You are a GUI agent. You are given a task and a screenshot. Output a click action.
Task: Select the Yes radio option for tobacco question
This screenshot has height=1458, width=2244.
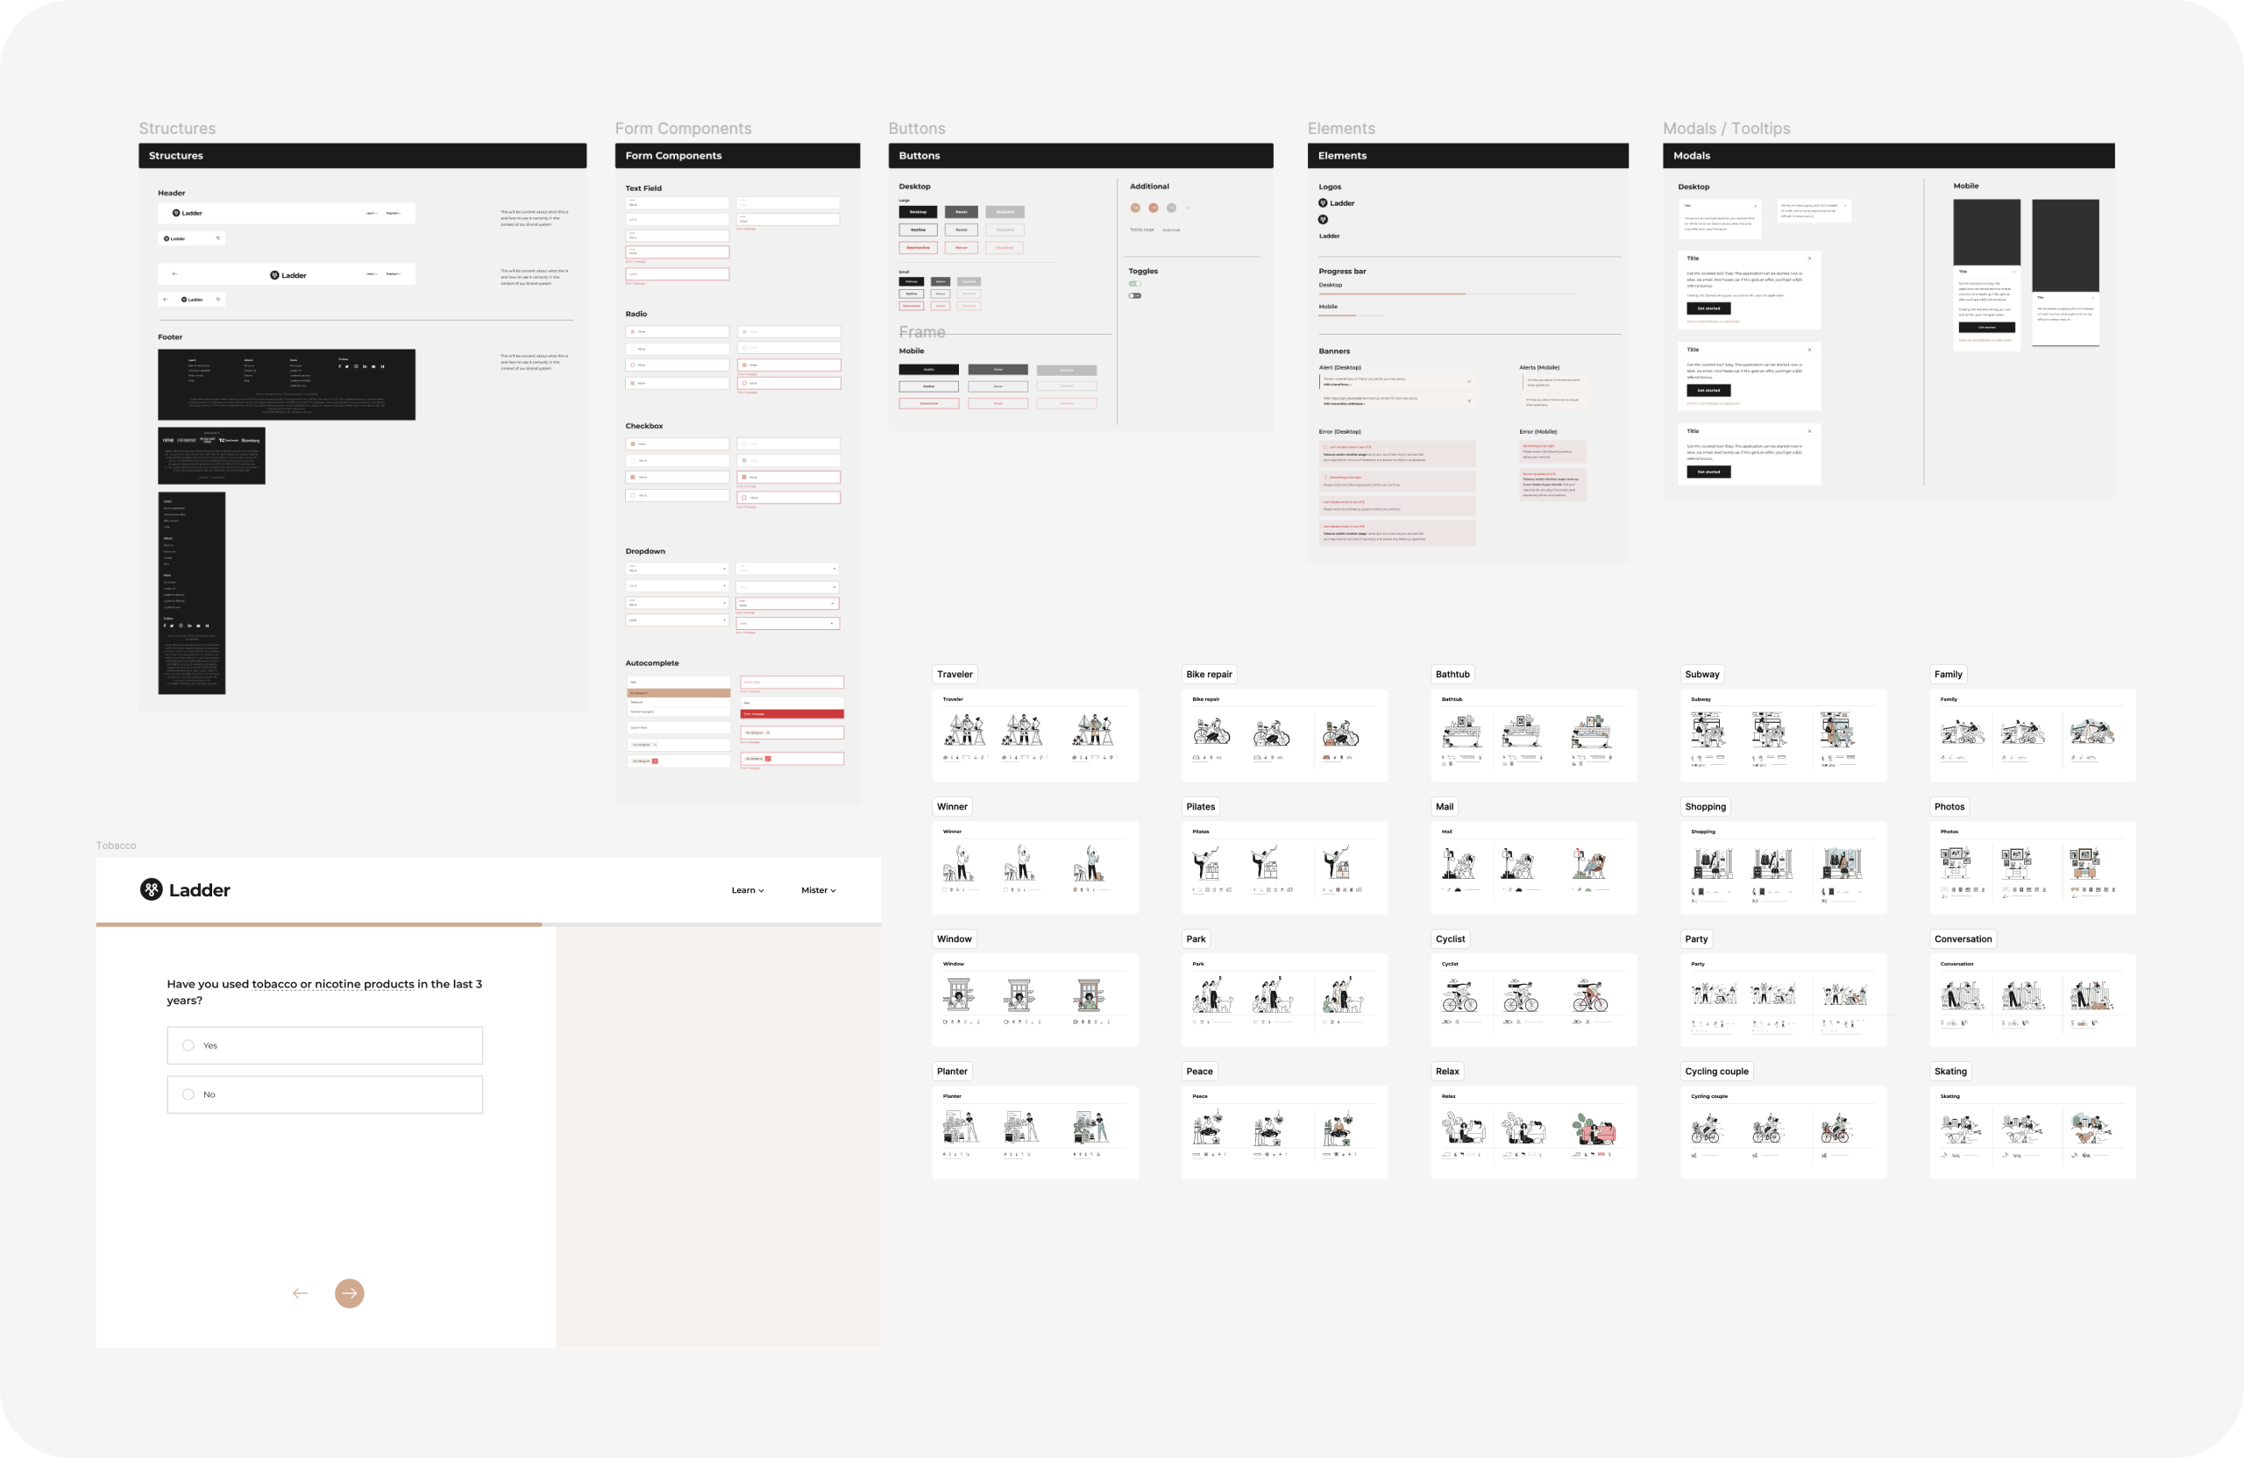188,1045
